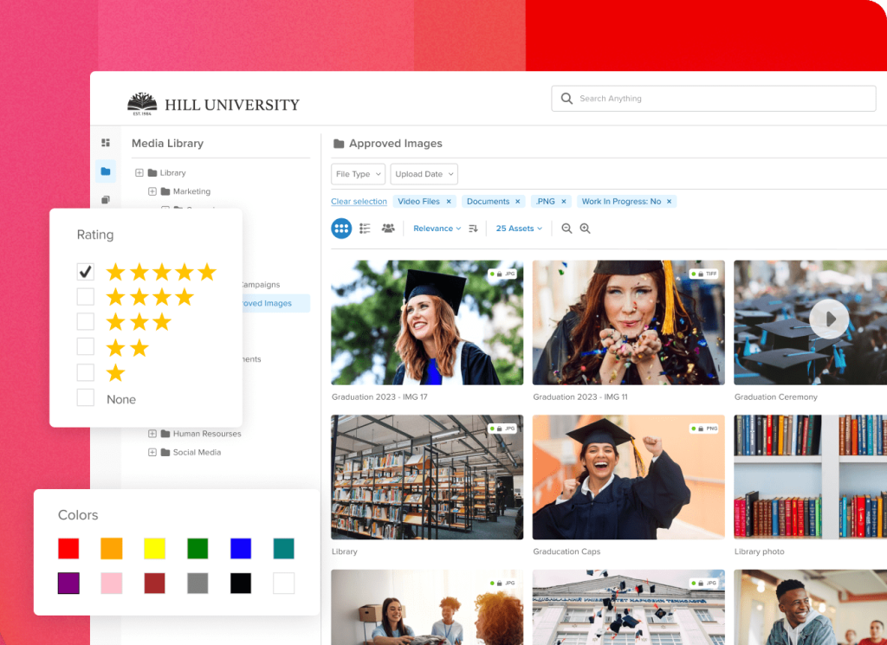Play the Graduation Ceremony video

[x=829, y=319]
